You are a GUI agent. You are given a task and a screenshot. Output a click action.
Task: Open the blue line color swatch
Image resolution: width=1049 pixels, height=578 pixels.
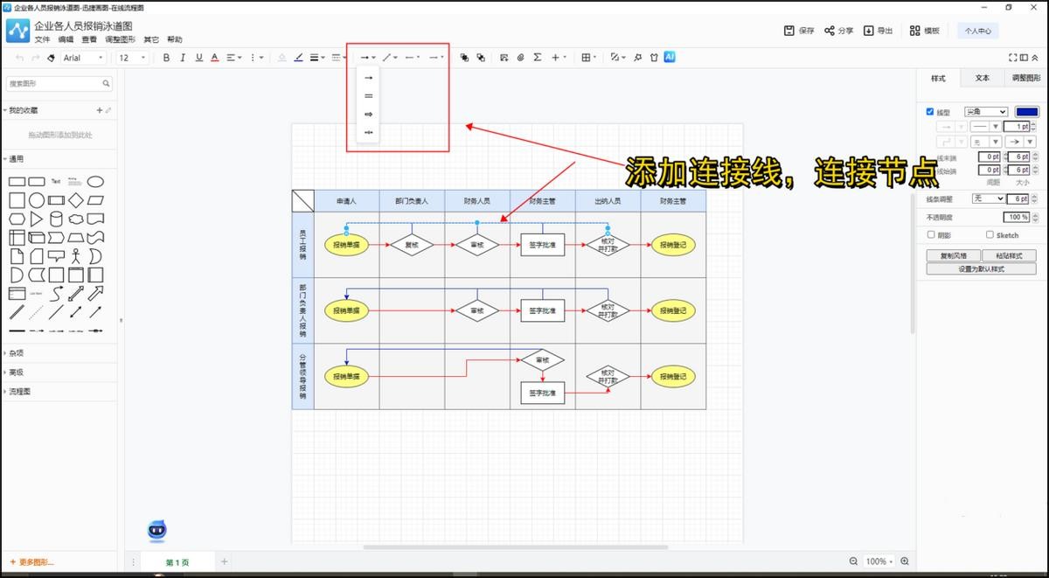(x=1026, y=112)
